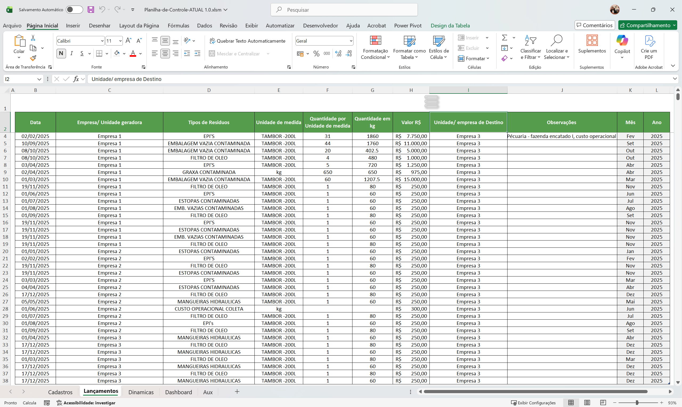Click the Format Painter brush icon
682x407 pixels.
click(x=33, y=58)
